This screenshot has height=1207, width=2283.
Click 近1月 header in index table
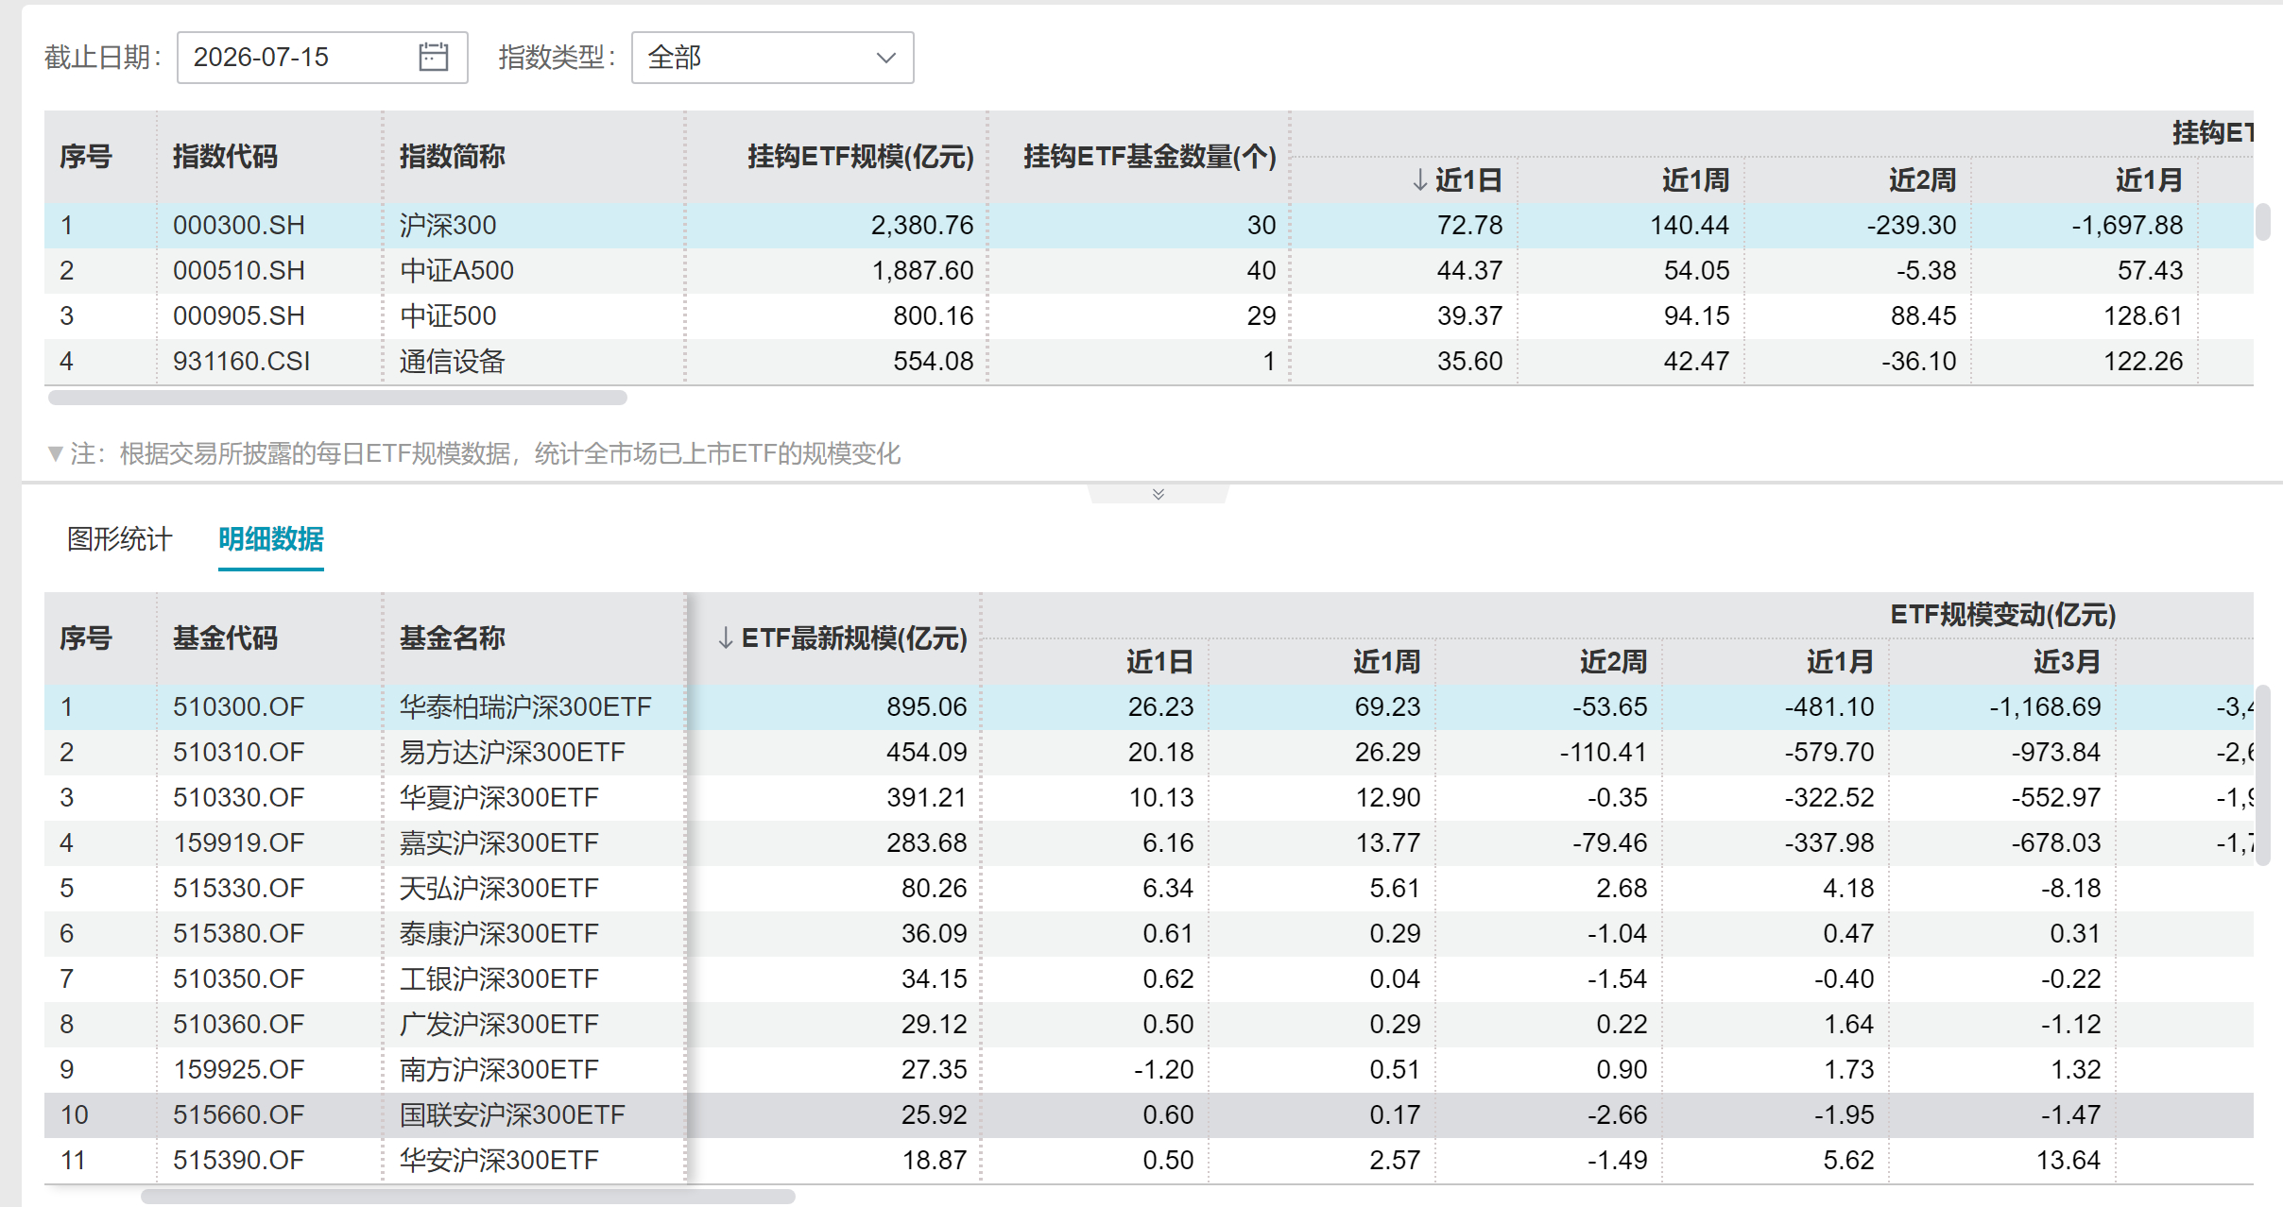coord(2149,179)
